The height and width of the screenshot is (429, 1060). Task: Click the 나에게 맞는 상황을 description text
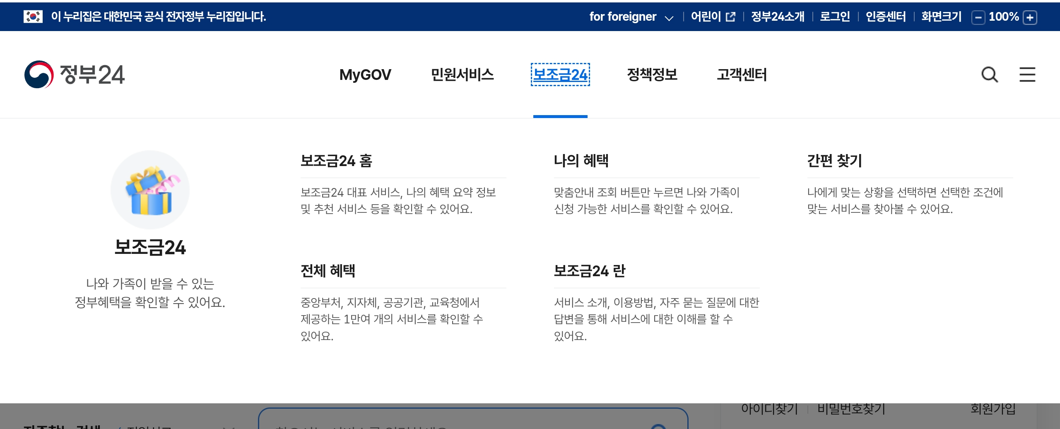905,200
